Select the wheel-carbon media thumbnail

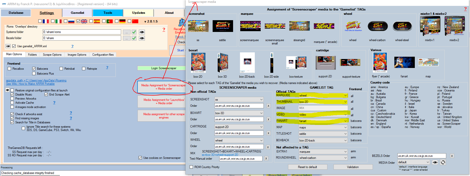click(377, 26)
